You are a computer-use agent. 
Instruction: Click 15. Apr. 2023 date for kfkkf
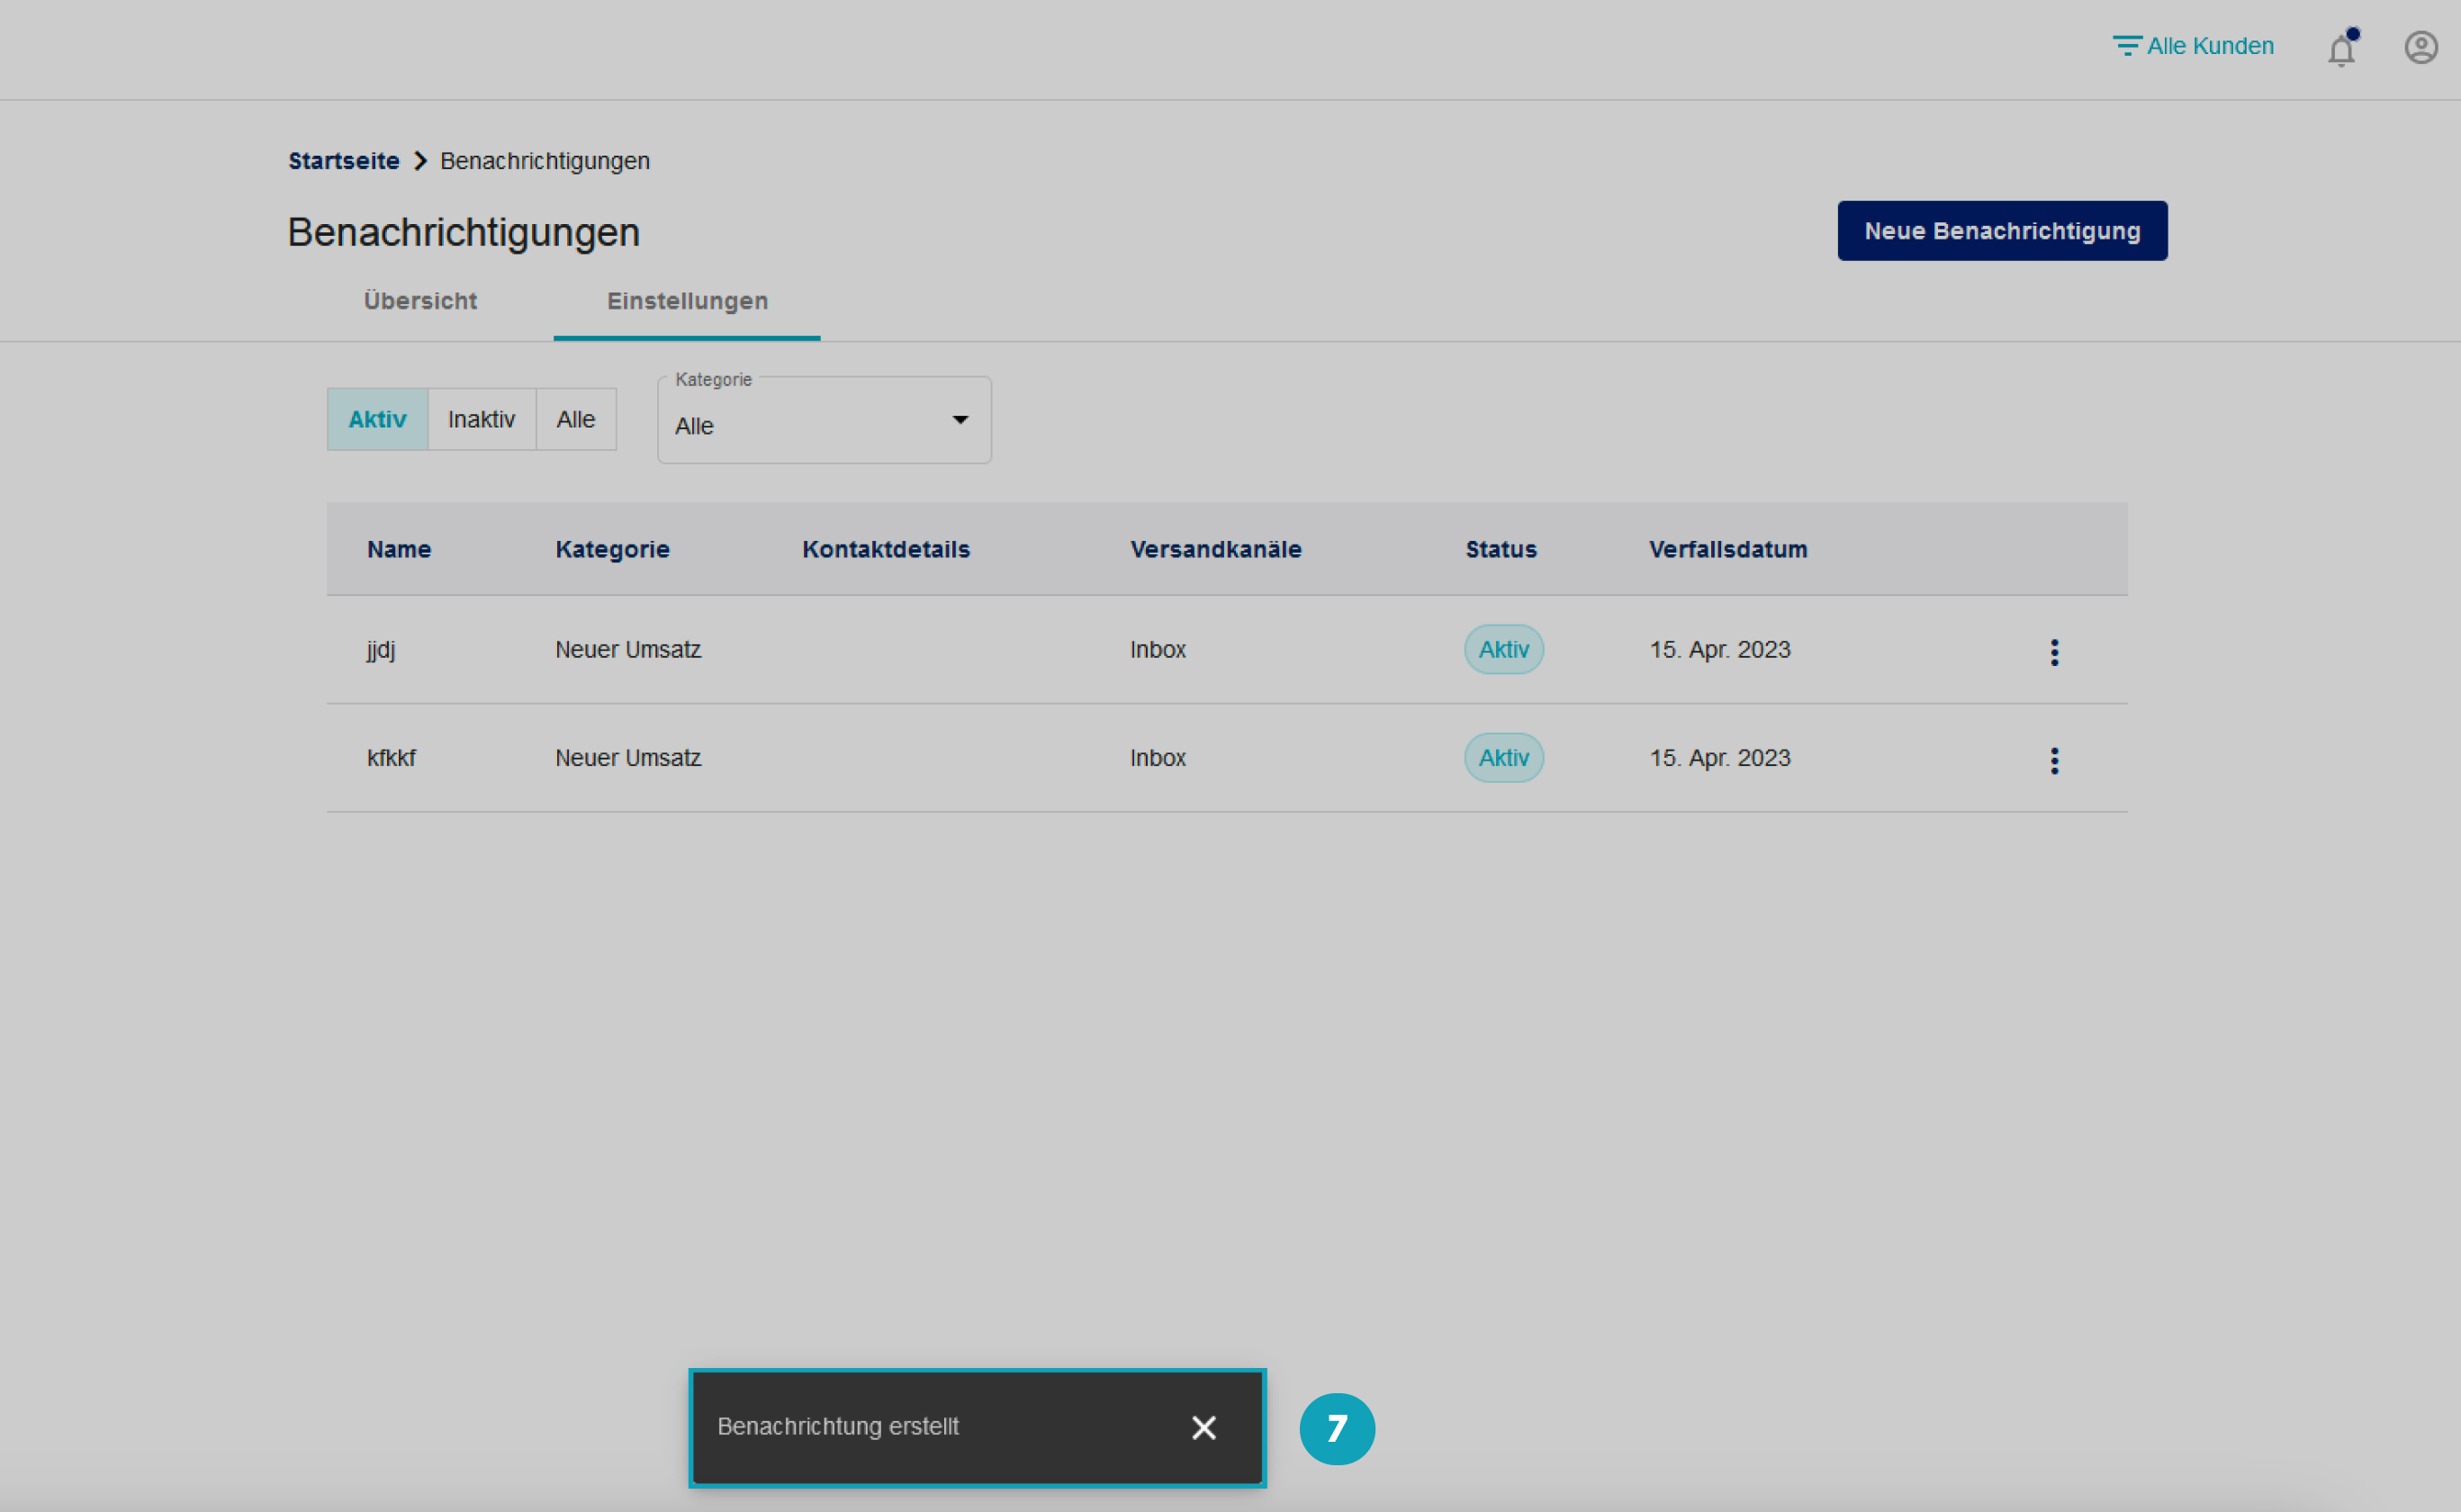pos(1720,758)
